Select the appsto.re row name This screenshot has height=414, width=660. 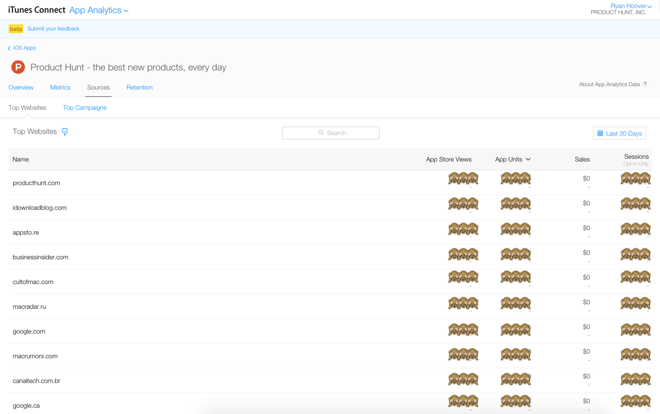click(x=26, y=232)
